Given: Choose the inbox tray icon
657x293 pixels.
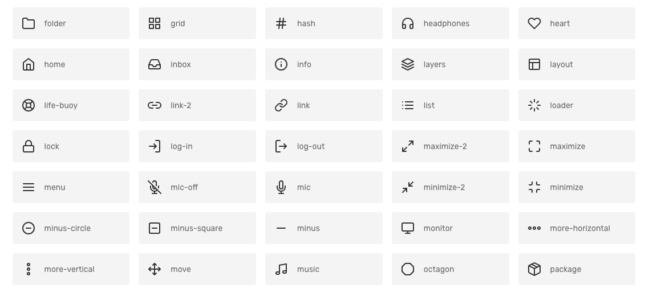Looking at the screenshot, I should pos(155,64).
